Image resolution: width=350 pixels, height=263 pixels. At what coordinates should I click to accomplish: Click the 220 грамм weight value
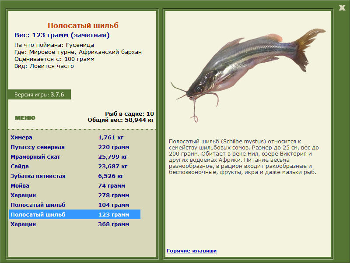(x=114, y=147)
